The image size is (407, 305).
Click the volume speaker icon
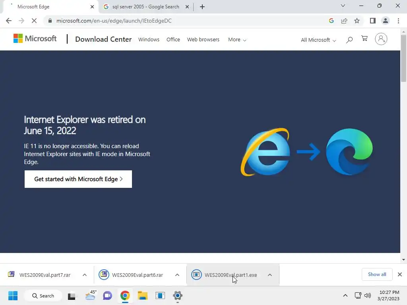coord(368,295)
